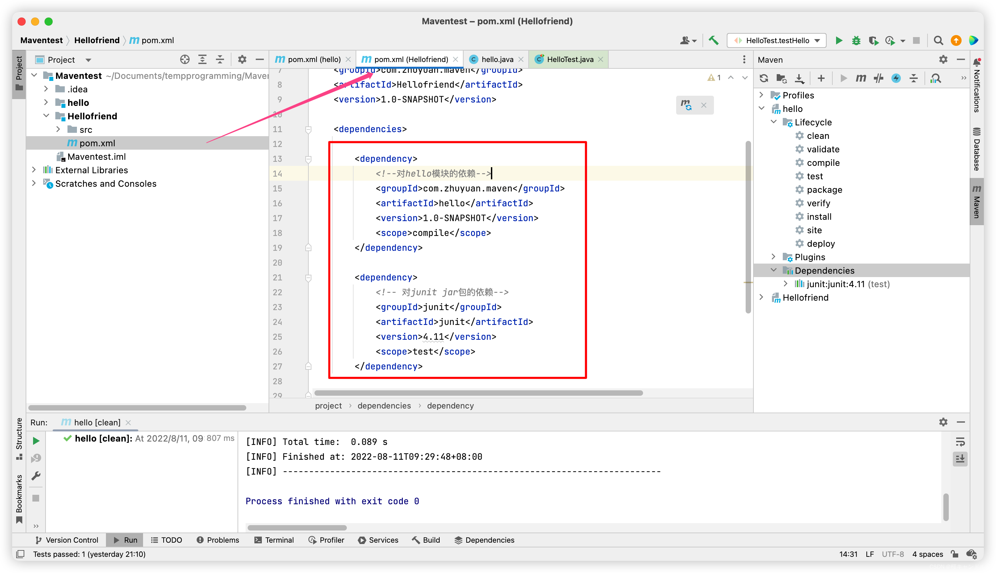Click Run console horizontal scrollbar
Viewport: 996px width, 573px height.
point(297,527)
